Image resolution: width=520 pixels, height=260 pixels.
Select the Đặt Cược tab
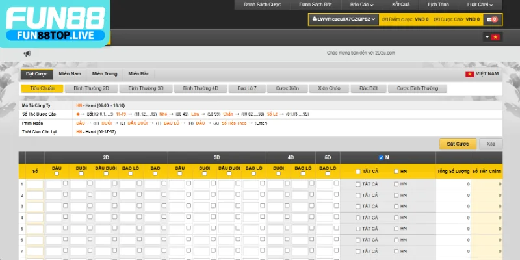(x=37, y=74)
